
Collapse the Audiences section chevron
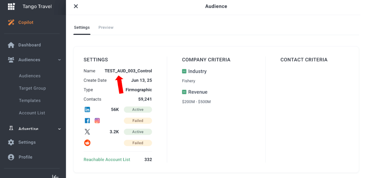(59, 60)
